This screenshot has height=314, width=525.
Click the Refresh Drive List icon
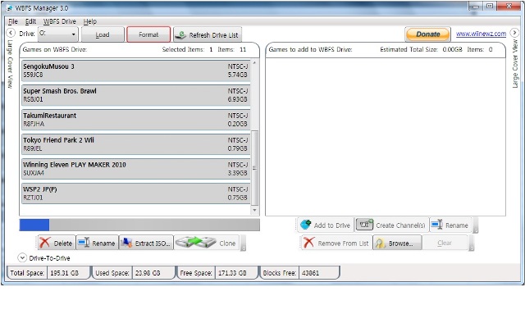click(x=180, y=34)
